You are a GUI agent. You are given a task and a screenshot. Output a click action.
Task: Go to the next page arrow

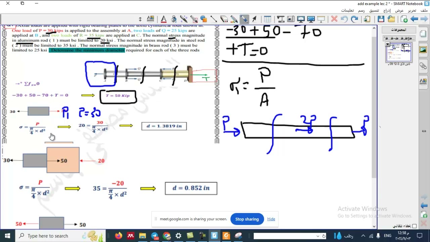[424, 19]
